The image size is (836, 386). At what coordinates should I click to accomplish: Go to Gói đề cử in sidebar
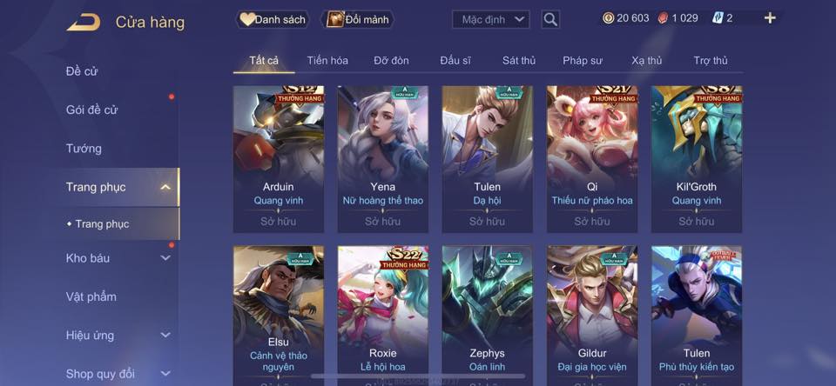91,110
